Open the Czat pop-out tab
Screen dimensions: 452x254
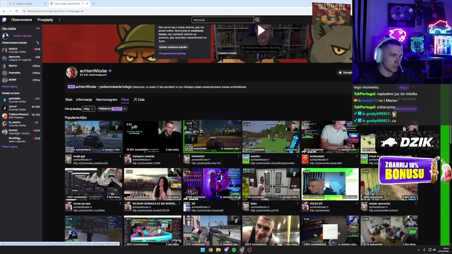click(x=139, y=99)
